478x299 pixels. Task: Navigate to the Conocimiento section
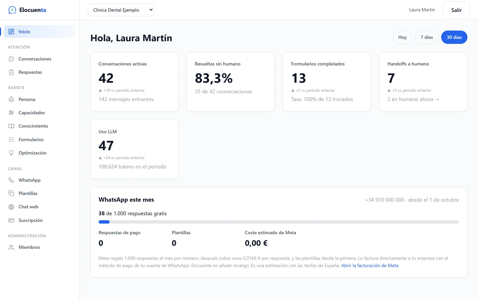coord(39,126)
